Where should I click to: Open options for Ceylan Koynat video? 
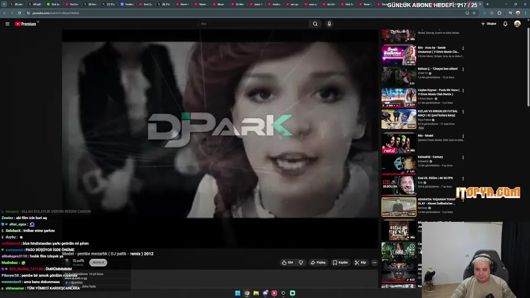(463, 91)
